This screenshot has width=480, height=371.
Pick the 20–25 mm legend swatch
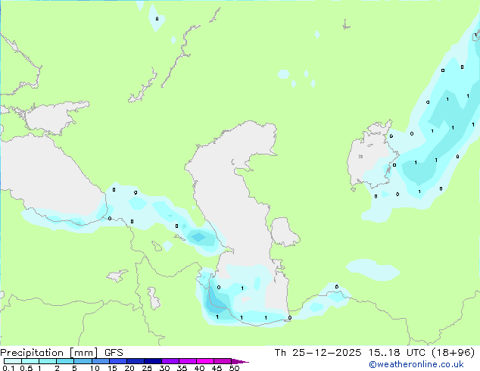point(136,361)
